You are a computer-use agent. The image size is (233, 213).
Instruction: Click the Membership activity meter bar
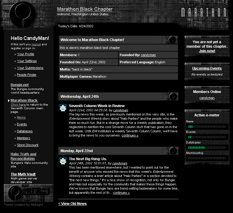(x=207, y=158)
